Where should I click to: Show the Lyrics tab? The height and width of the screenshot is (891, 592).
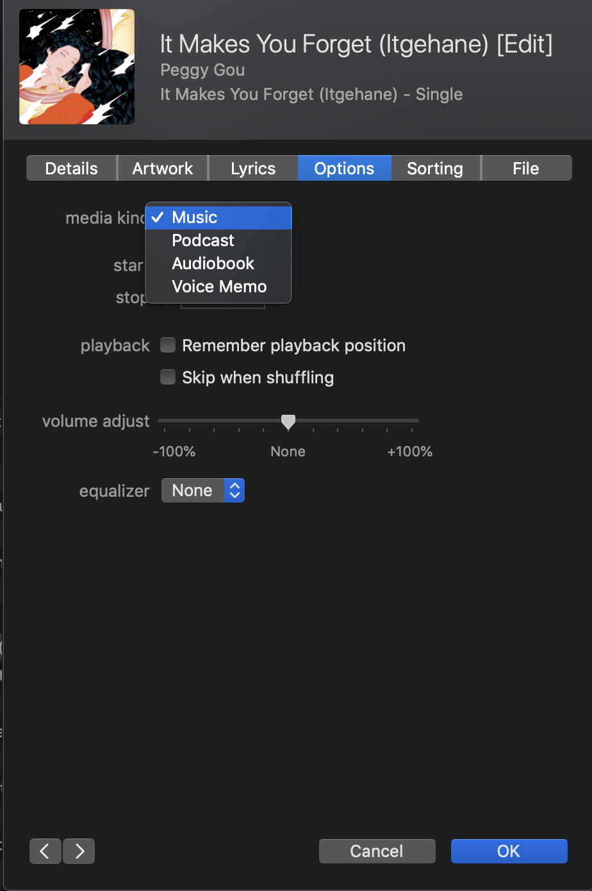coord(253,169)
